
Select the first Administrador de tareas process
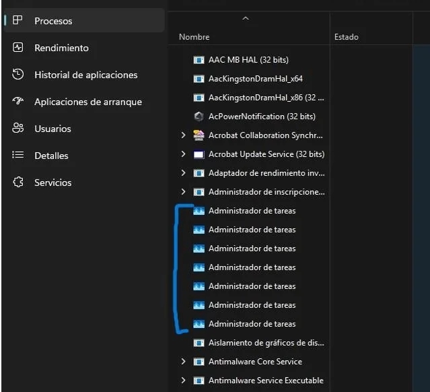(252, 211)
